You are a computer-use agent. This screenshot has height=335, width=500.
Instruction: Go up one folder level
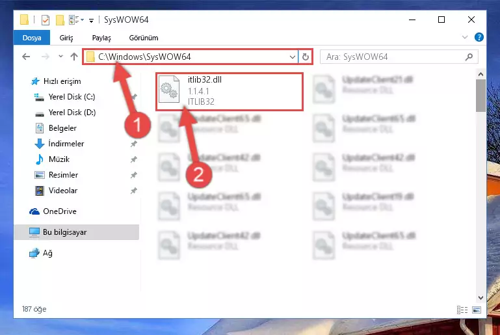pos(74,57)
